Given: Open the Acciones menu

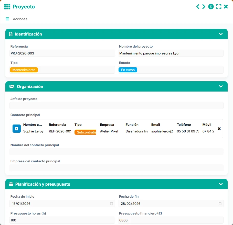Looking at the screenshot, I should pyautogui.click(x=20, y=19).
